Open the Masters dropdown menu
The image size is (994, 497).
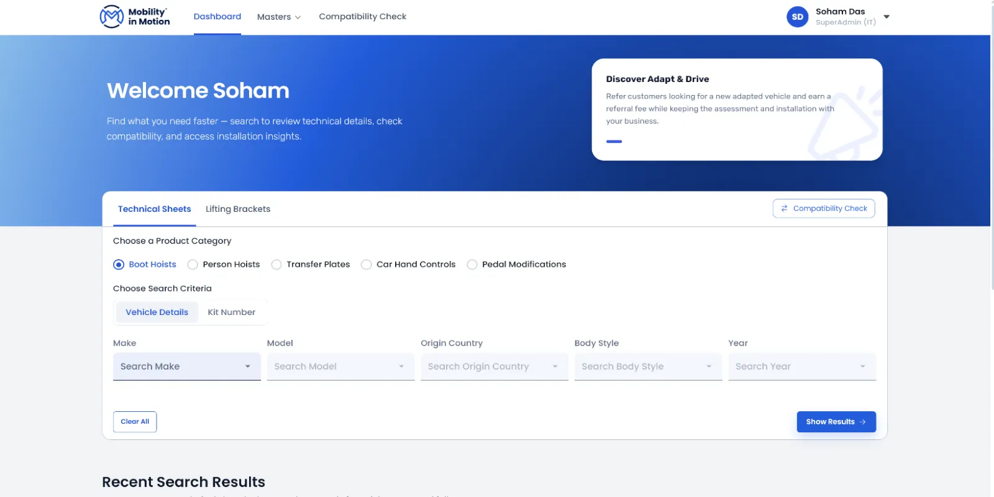279,17
